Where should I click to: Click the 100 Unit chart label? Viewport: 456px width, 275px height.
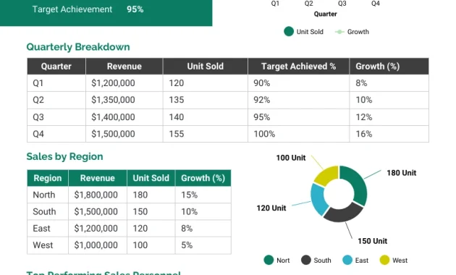click(x=291, y=158)
